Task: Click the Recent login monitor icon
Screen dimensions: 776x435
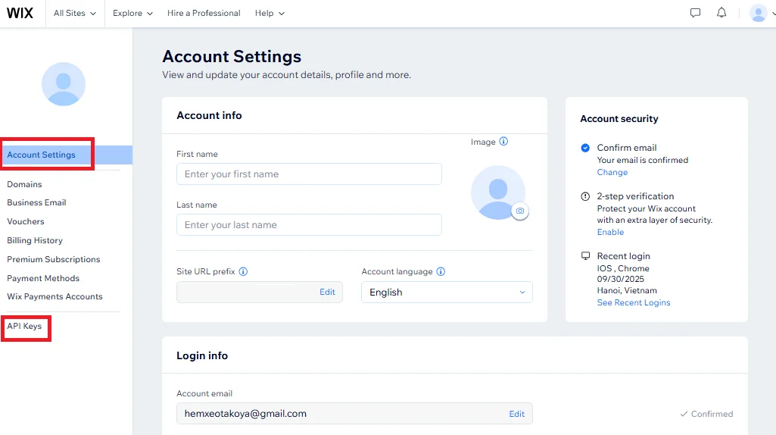Action: [585, 255]
